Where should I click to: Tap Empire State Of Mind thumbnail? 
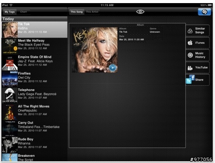[10, 63]
